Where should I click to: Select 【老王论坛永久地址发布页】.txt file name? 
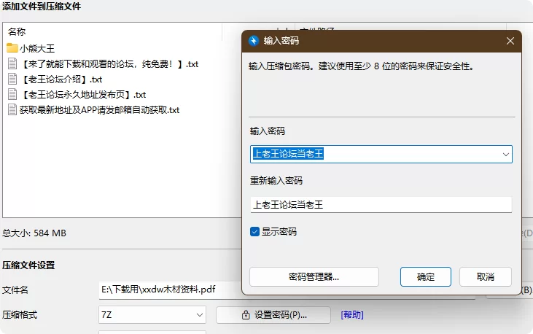click(x=83, y=95)
